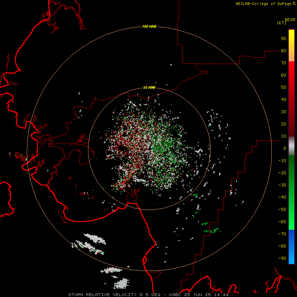Viewport: 297px width, 297px height.
Task: Click the positive 90 knot scale label
Action: [x=283, y=39]
